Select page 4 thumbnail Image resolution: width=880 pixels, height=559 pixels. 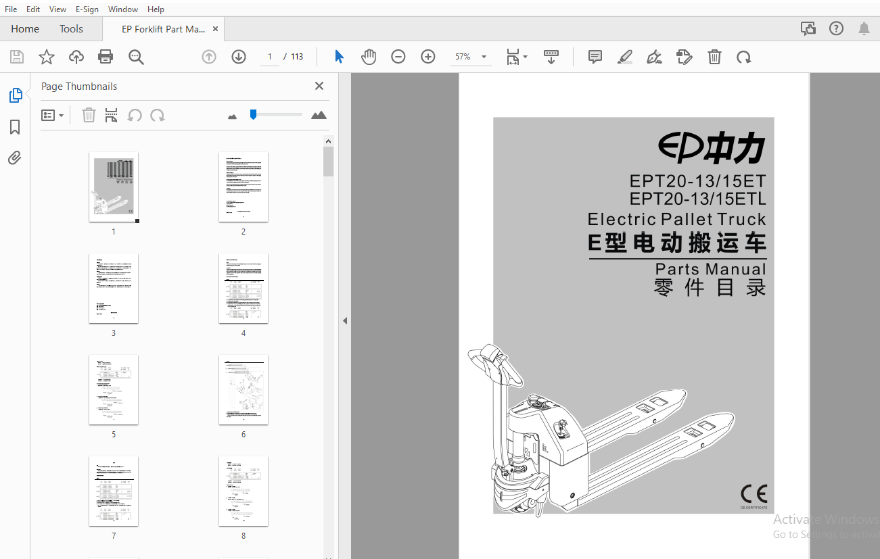click(244, 288)
